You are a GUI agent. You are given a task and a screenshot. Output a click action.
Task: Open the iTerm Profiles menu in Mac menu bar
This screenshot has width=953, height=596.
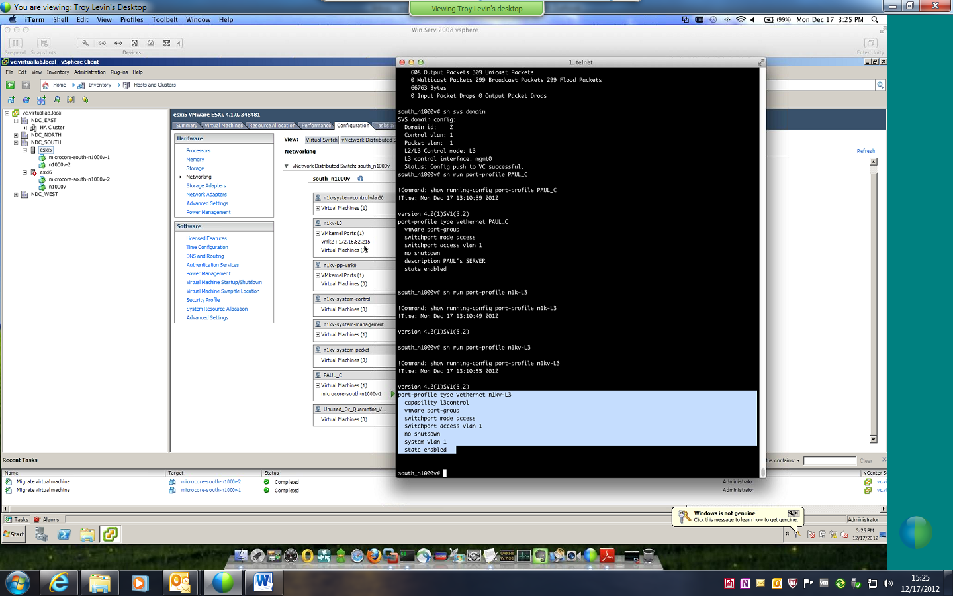[132, 19]
